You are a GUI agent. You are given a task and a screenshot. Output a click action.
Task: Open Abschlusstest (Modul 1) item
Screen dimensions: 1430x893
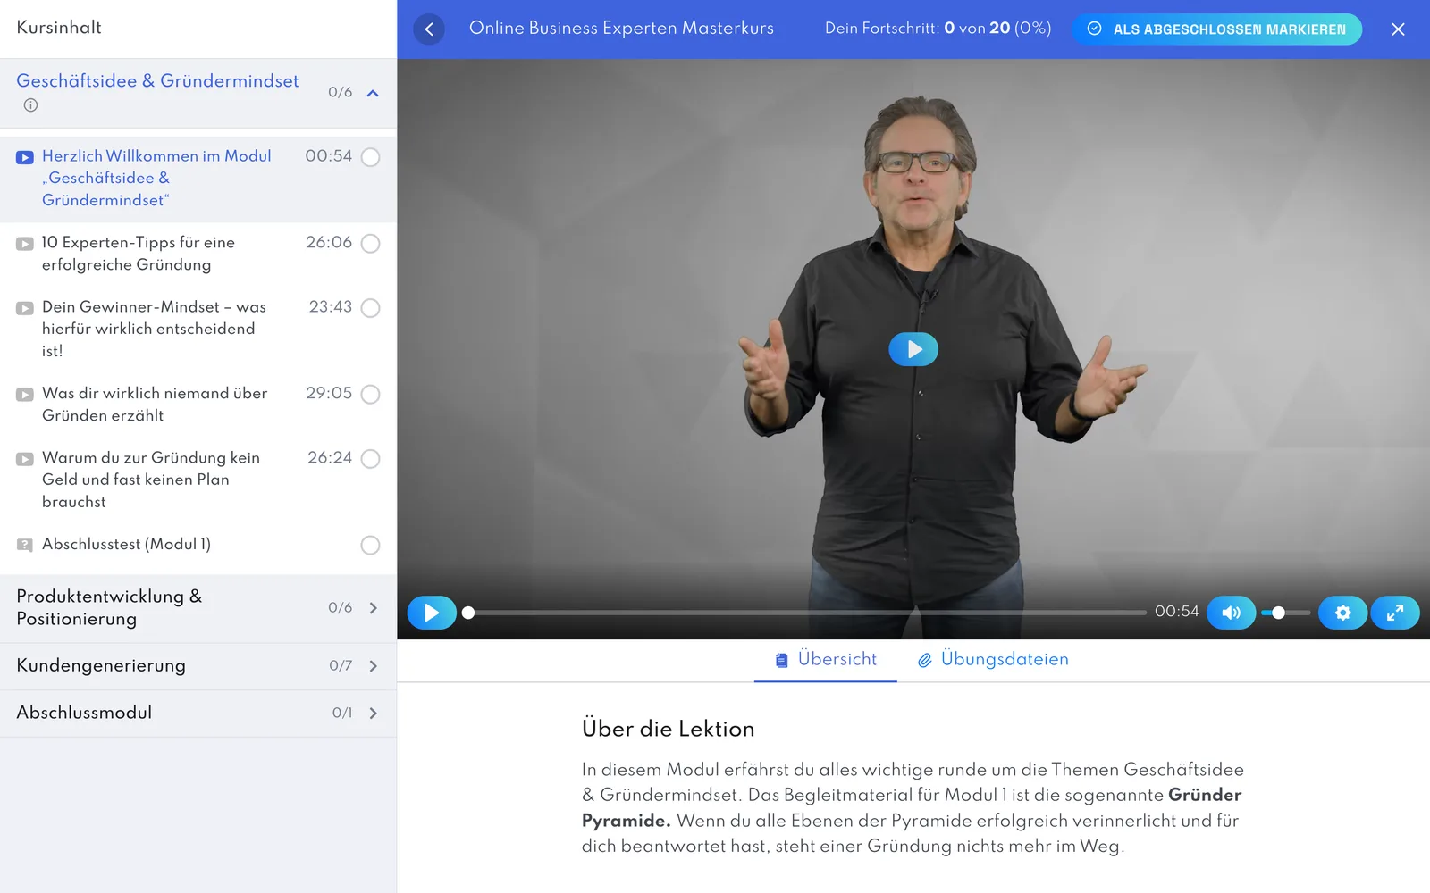(x=198, y=545)
